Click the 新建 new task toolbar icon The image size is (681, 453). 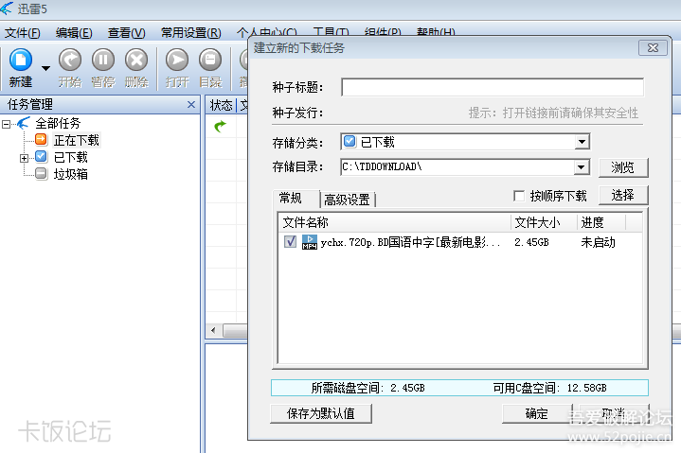[x=20, y=61]
